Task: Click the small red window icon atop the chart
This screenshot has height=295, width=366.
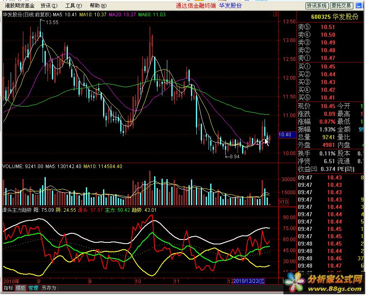Action: coord(275,14)
